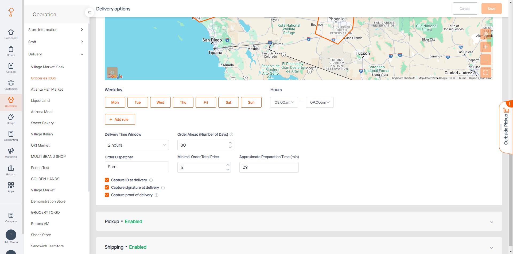
Task: Expand Store Information menu
Action: (x=56, y=30)
